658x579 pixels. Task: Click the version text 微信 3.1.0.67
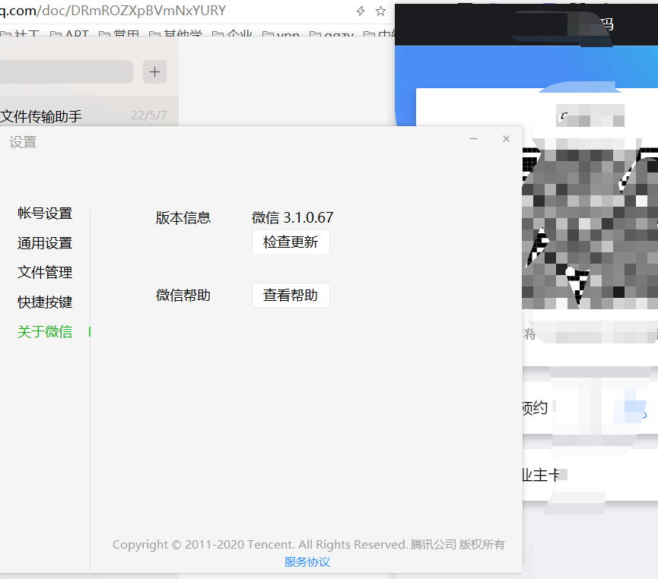[293, 217]
